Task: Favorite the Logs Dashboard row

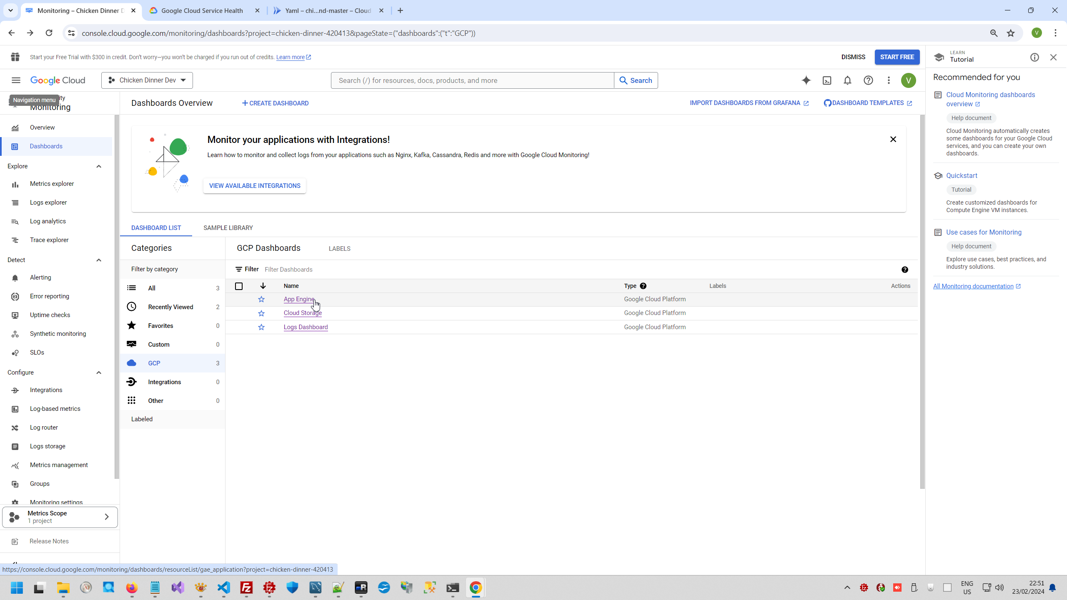Action: (x=261, y=327)
